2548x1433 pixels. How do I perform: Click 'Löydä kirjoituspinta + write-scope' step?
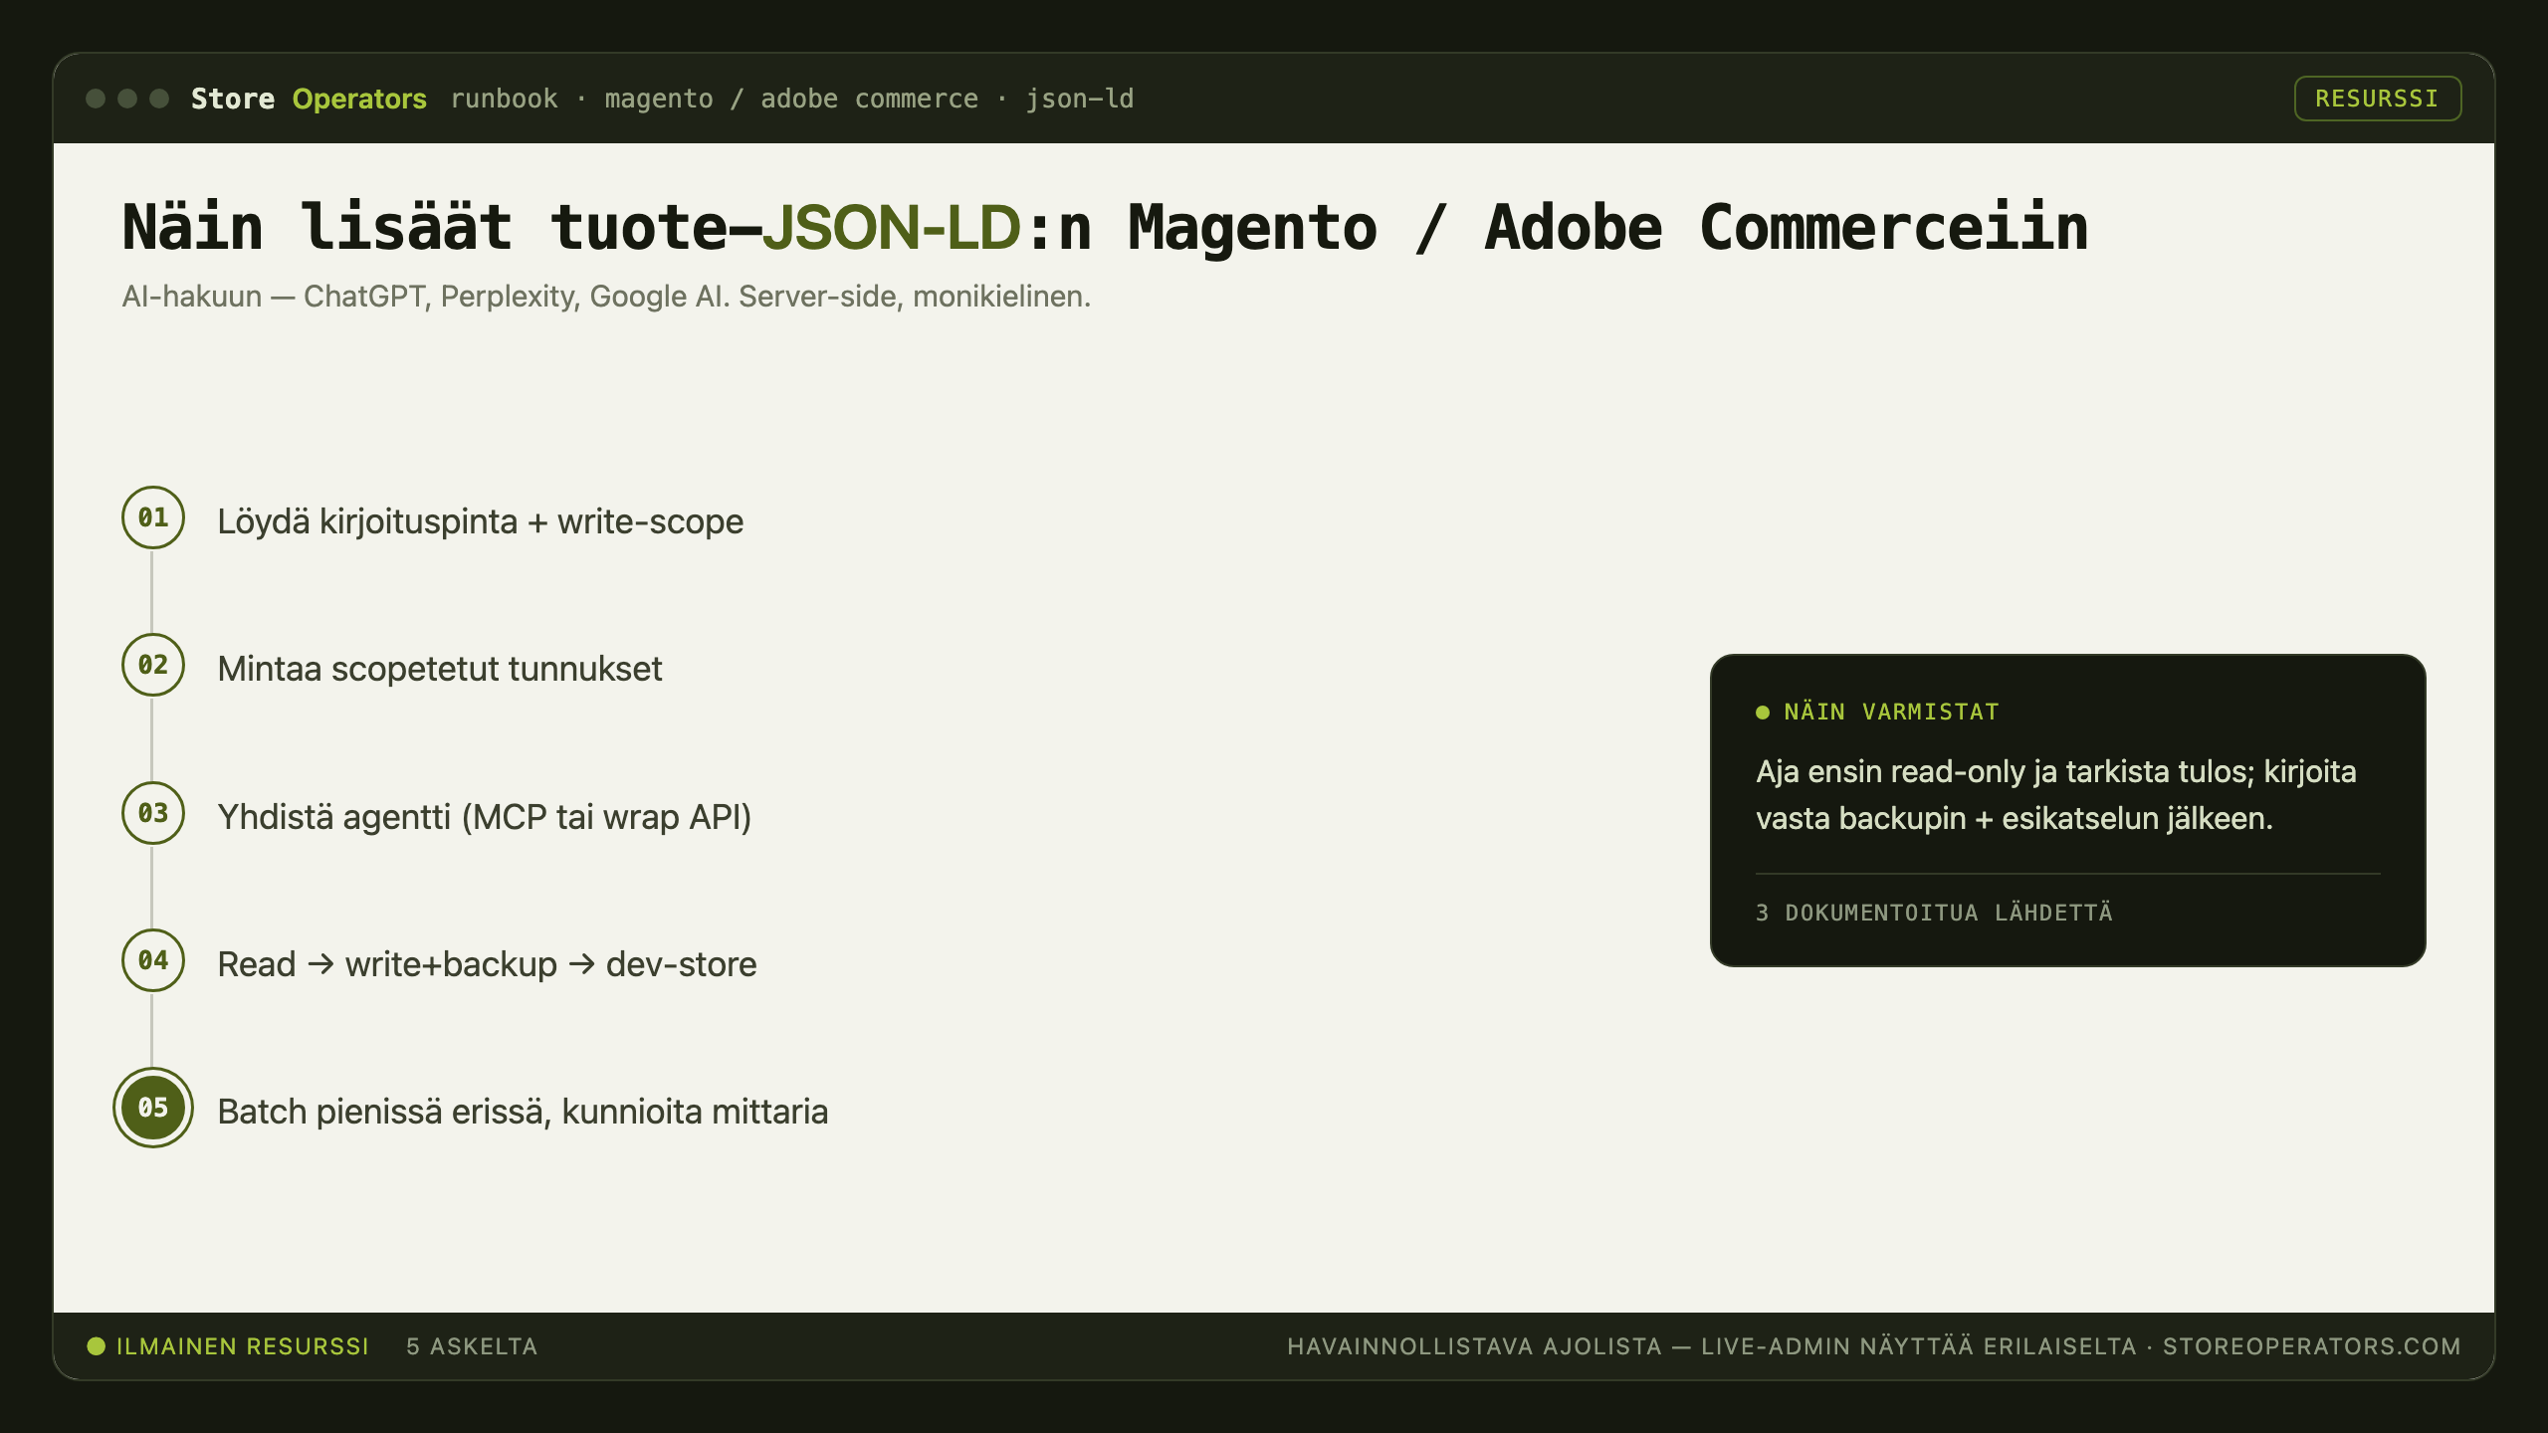481,521
